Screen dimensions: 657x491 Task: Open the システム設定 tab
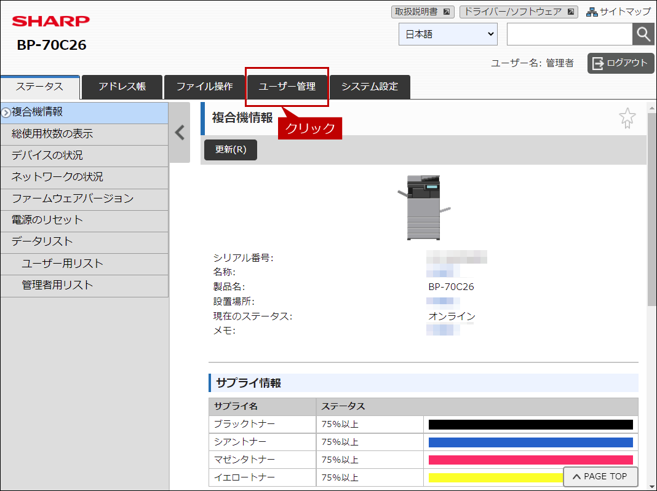point(370,87)
